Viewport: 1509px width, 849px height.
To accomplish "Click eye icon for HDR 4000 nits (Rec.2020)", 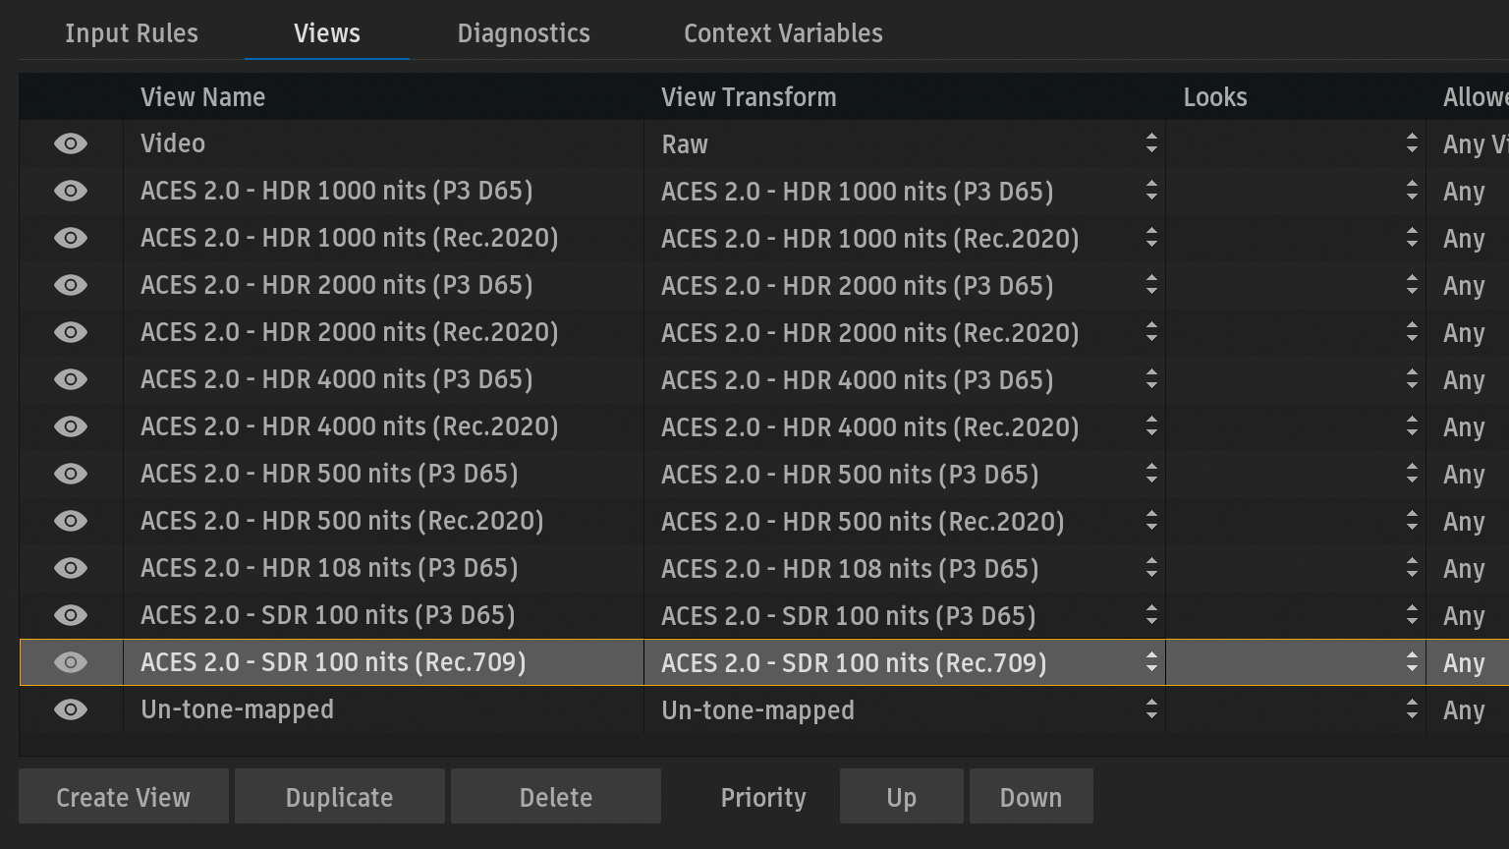I will tap(71, 426).
